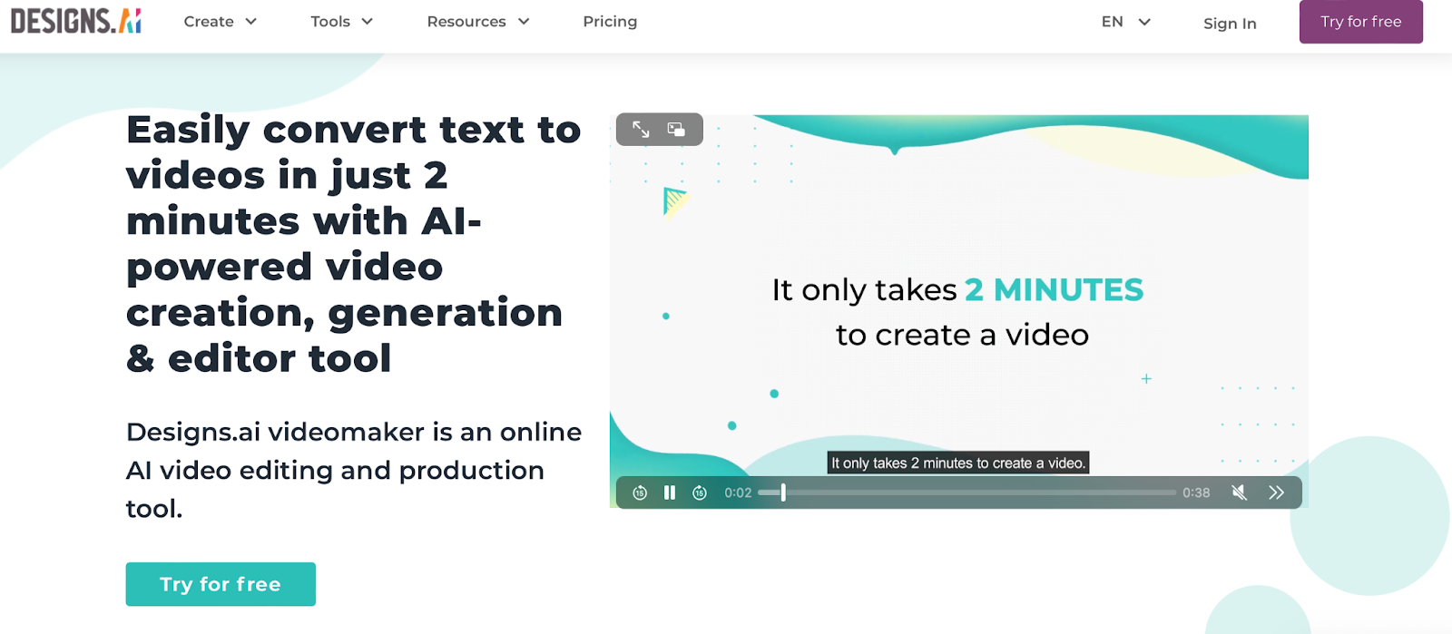This screenshot has width=1452, height=634.
Task: Click the Sign In link
Action: [x=1230, y=24]
